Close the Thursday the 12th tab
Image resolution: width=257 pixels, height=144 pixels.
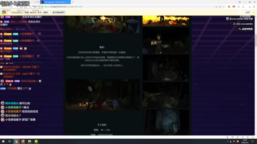coord(68,2)
